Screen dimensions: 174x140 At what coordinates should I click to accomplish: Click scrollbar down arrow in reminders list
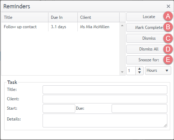[122, 72]
